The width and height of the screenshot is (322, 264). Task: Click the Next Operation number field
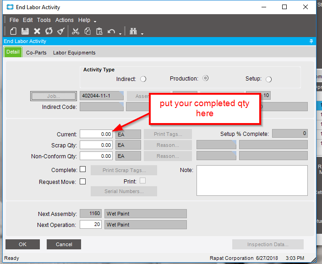pos(91,224)
